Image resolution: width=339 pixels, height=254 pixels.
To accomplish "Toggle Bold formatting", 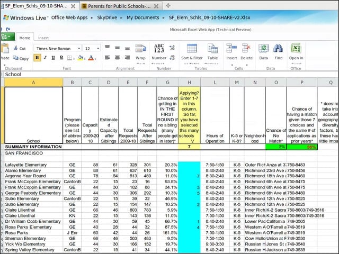I will (37, 58).
